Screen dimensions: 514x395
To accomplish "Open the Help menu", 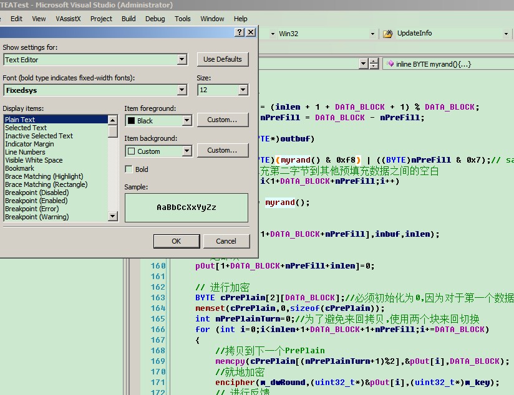I will (x=240, y=19).
